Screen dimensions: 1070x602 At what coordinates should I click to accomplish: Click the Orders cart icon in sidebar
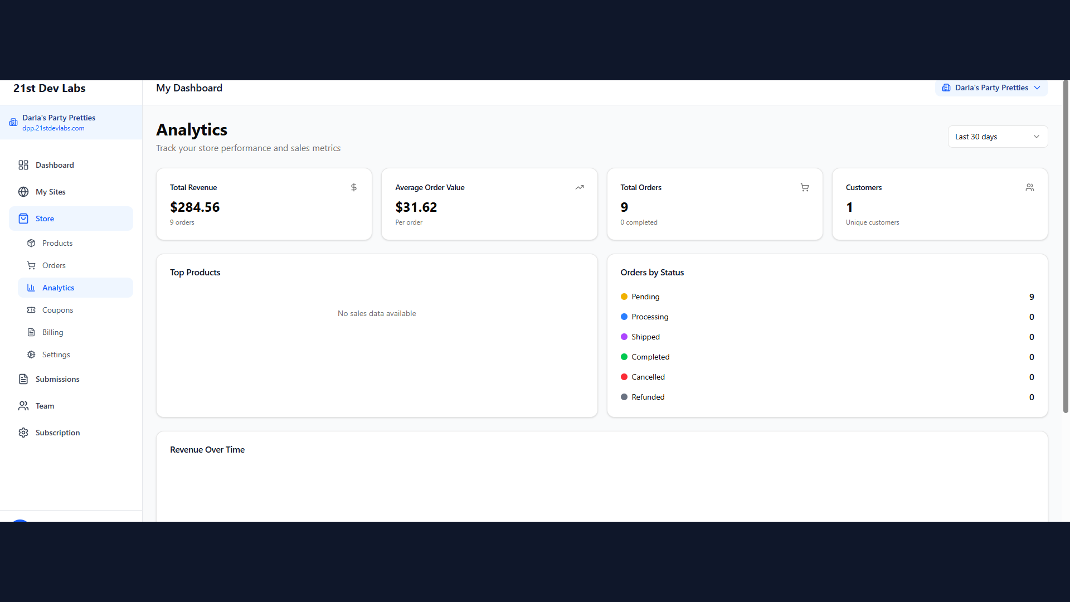31,265
